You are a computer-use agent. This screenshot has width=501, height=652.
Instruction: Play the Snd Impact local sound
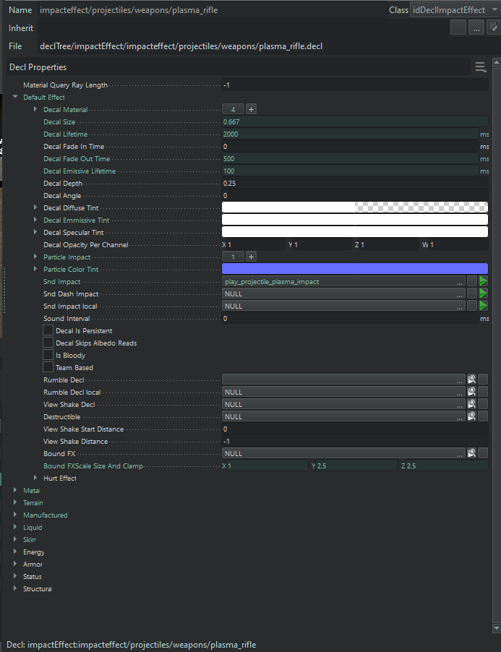483,306
